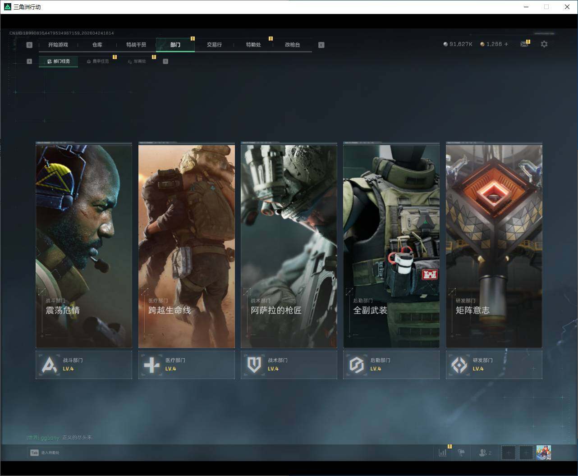The height and width of the screenshot is (476, 578).
Task: Select the 部门任务 sub-tab
Action: point(59,61)
